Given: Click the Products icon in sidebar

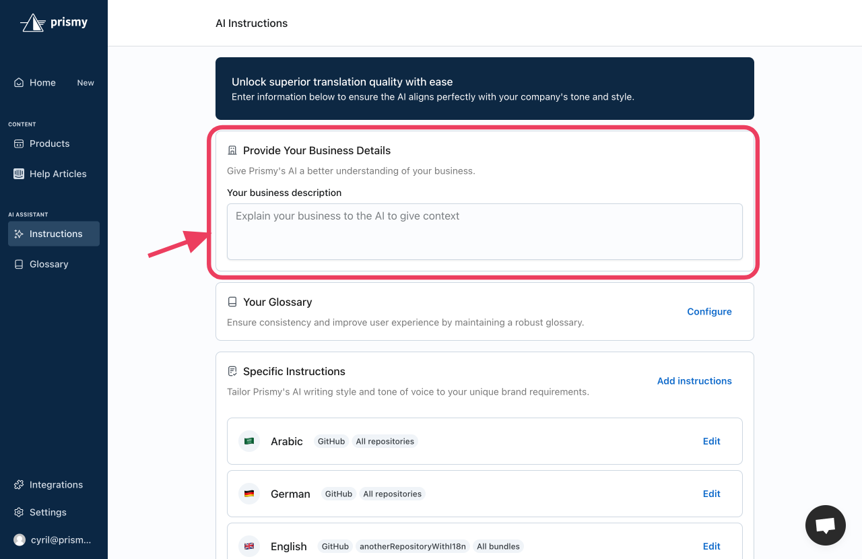Looking at the screenshot, I should [x=19, y=143].
